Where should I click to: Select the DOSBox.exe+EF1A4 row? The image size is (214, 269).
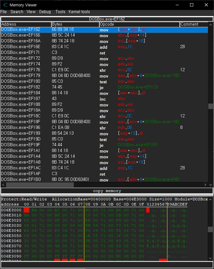[x=104, y=157]
